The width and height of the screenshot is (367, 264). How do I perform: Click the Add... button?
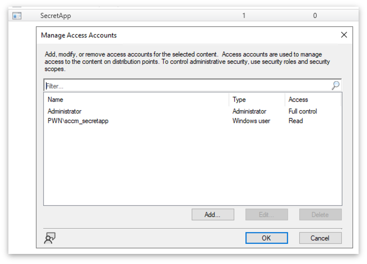[212, 214]
